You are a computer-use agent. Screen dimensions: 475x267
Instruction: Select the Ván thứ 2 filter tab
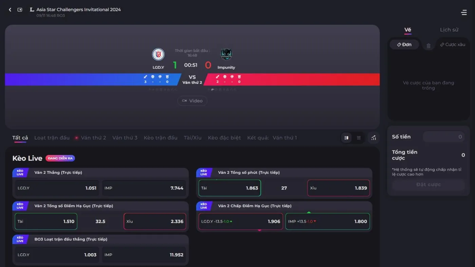point(93,138)
